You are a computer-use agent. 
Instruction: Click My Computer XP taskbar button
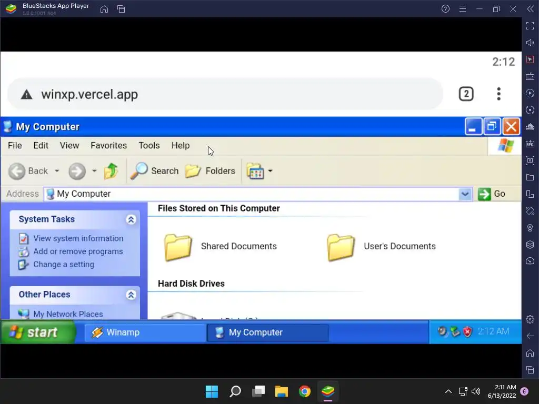(x=267, y=332)
